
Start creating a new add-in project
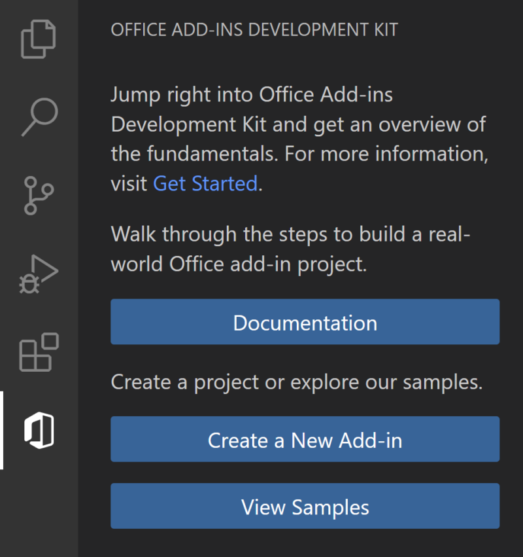[x=305, y=439]
